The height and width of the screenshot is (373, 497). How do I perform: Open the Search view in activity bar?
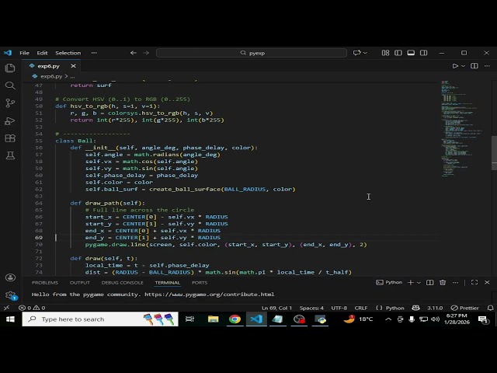point(9,85)
